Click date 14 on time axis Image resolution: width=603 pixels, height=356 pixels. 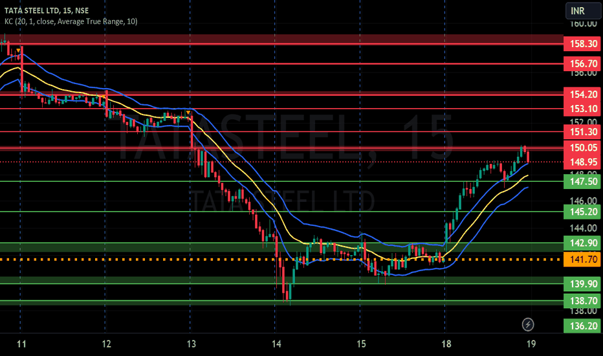click(x=276, y=344)
